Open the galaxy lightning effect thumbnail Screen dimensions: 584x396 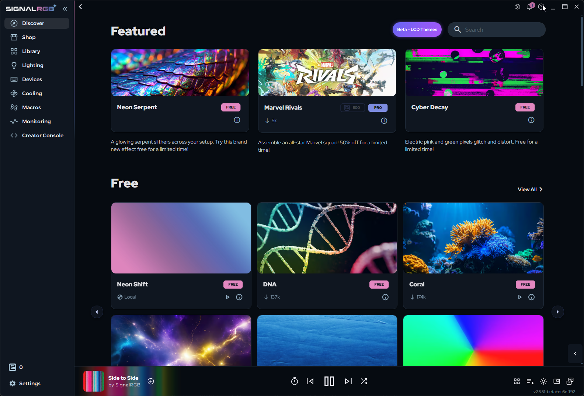pyautogui.click(x=181, y=341)
